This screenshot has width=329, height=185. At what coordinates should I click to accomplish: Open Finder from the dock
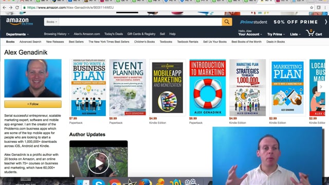[x=83, y=182]
